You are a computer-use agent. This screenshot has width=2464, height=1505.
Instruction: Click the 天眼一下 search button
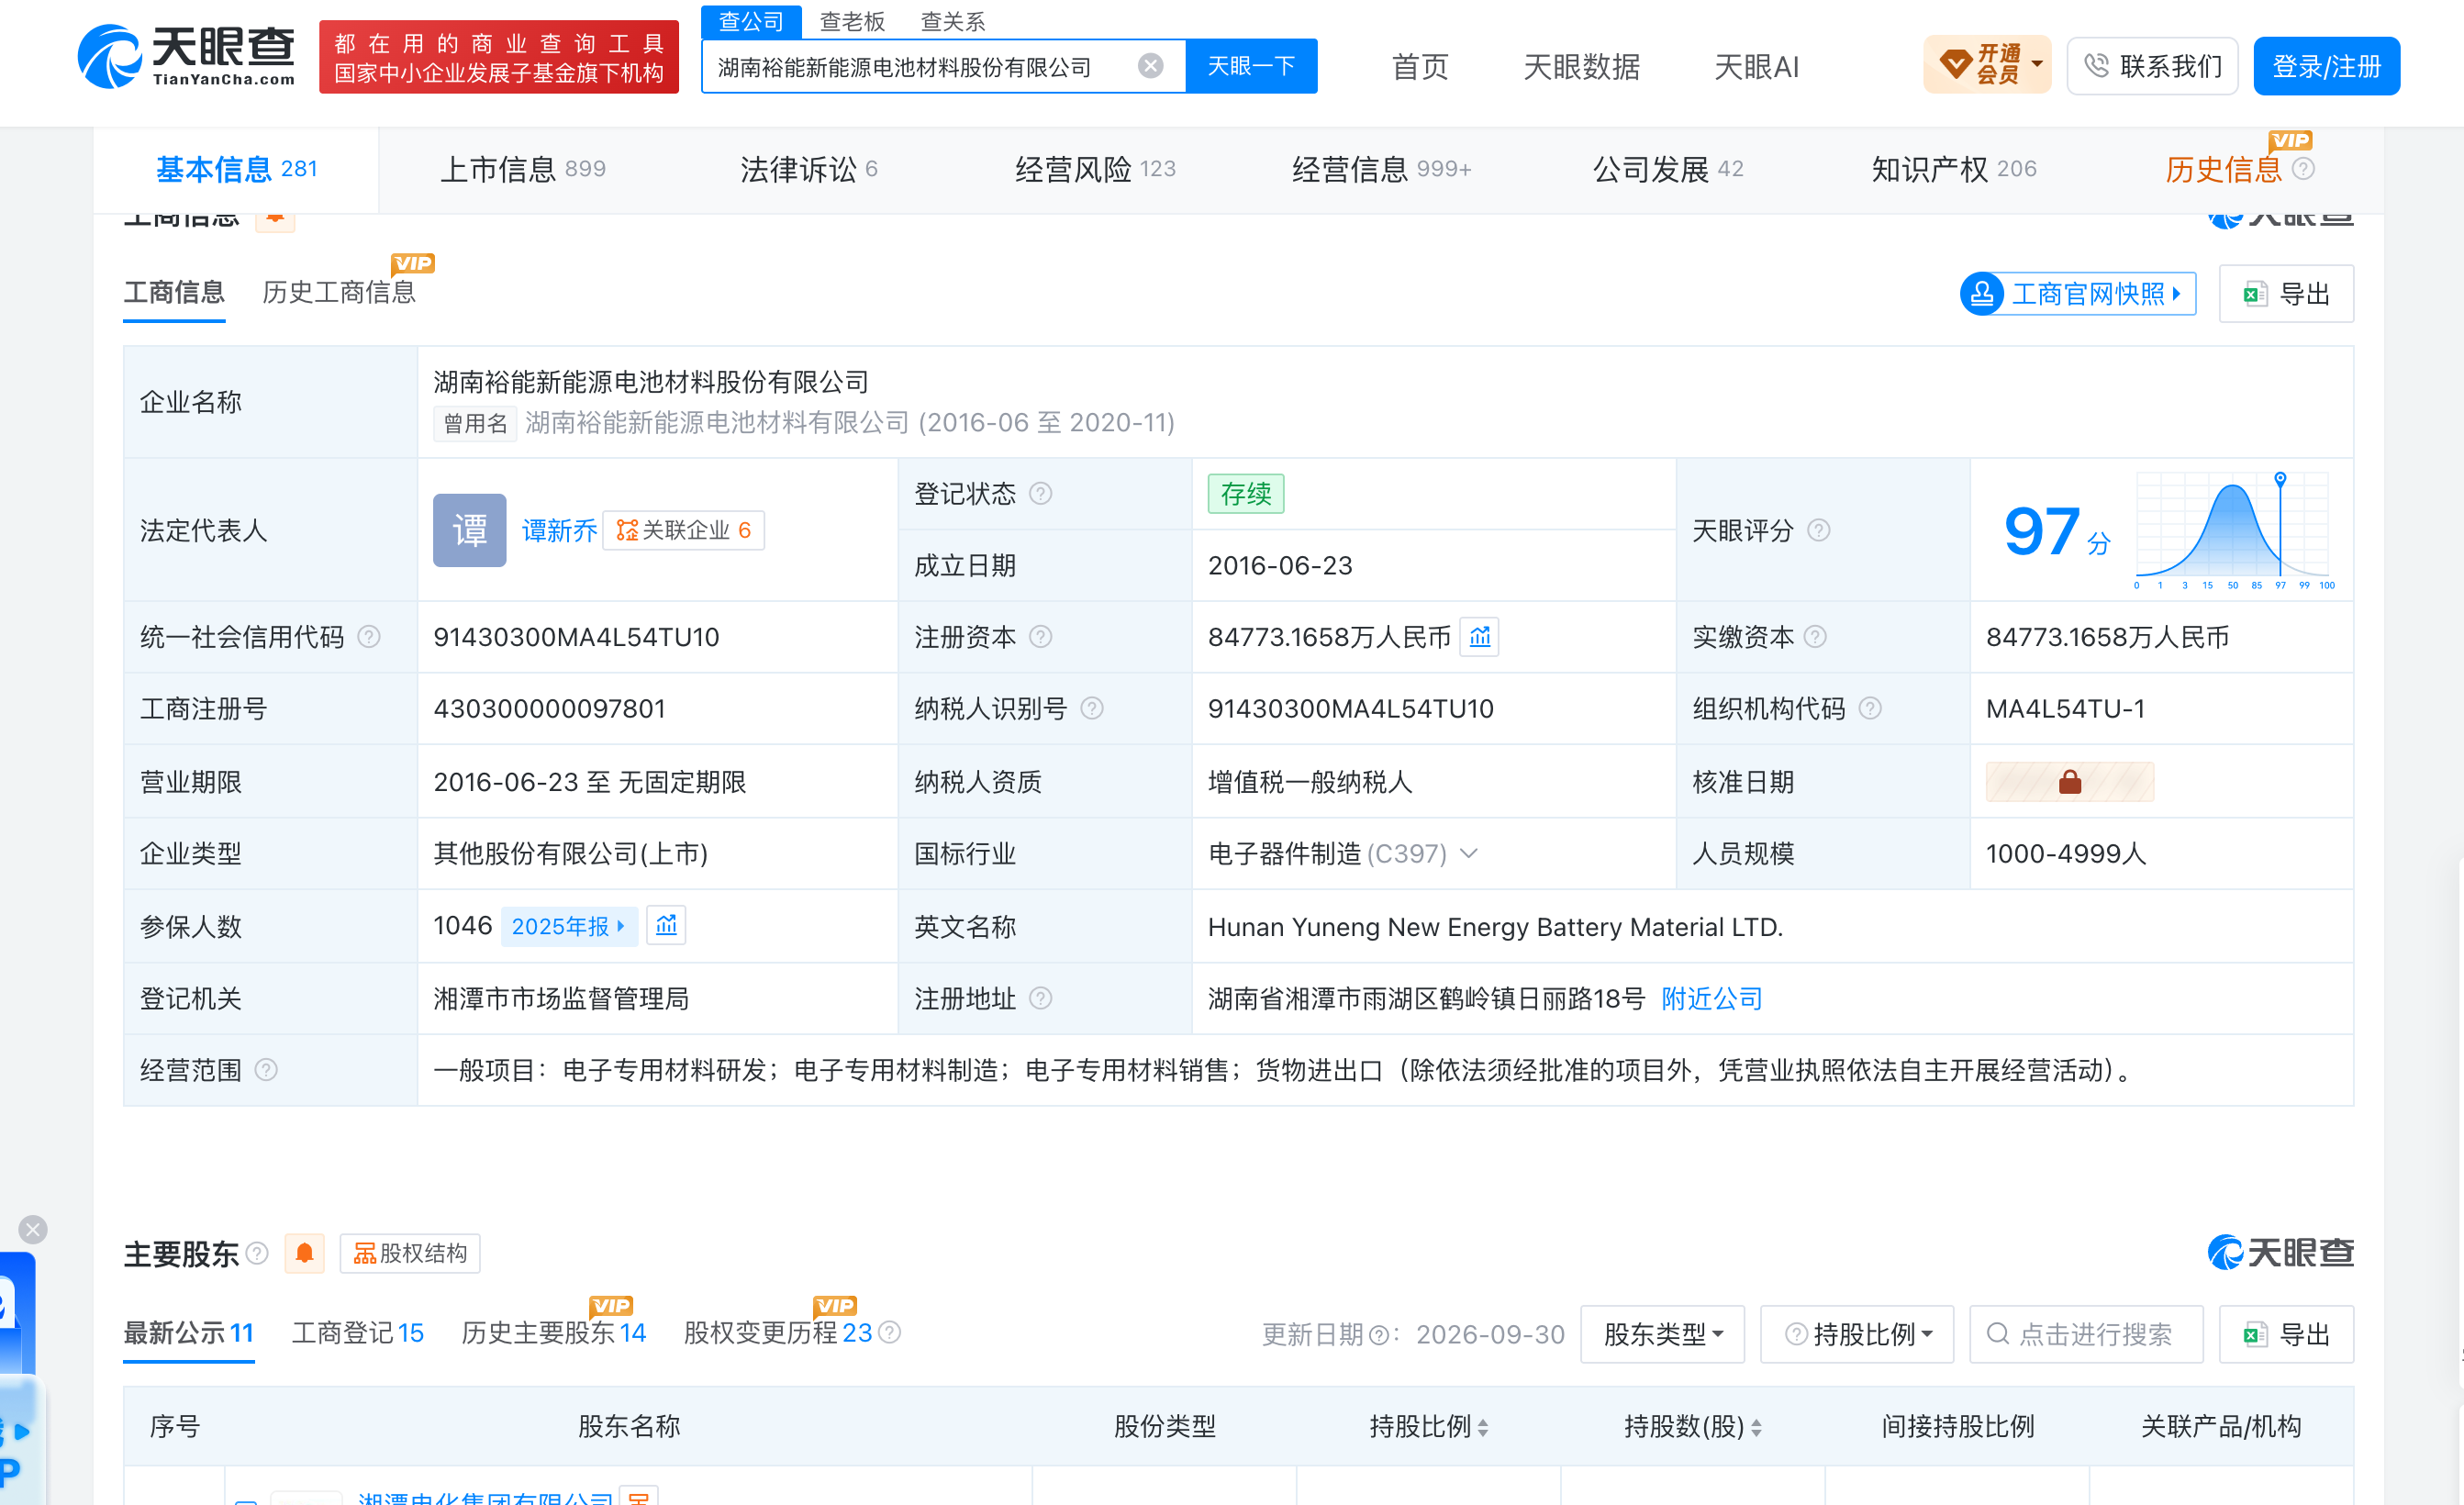coord(1251,66)
